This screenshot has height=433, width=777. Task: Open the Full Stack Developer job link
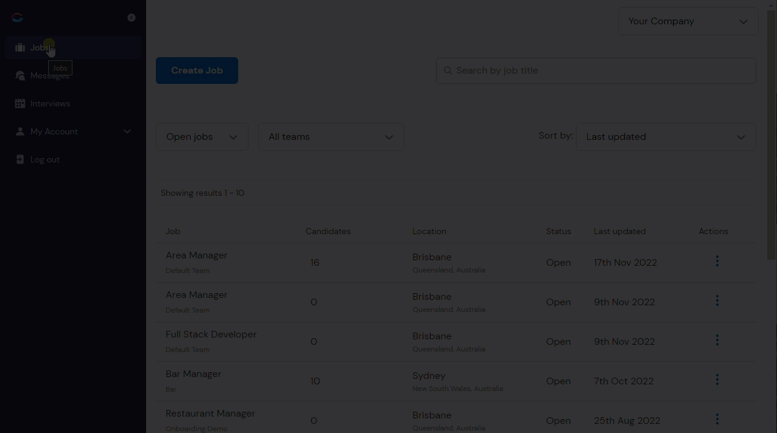click(211, 334)
